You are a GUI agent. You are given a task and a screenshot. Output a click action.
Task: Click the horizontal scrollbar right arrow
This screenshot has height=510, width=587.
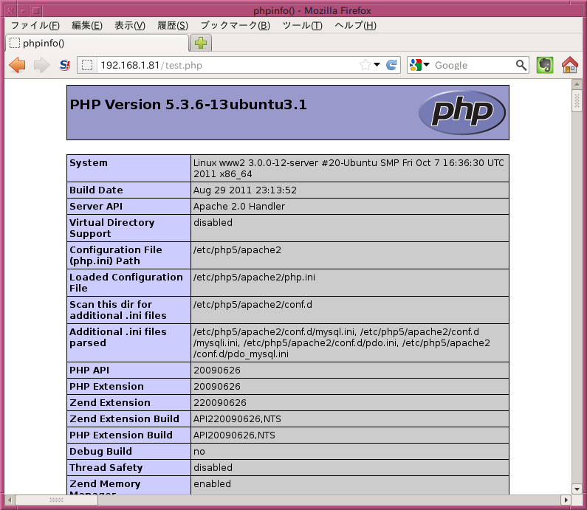point(566,500)
